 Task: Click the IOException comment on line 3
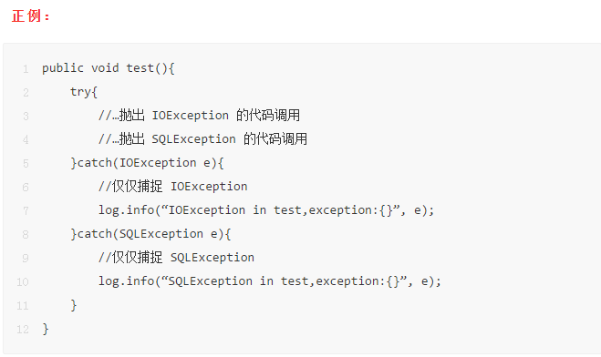click(x=199, y=115)
